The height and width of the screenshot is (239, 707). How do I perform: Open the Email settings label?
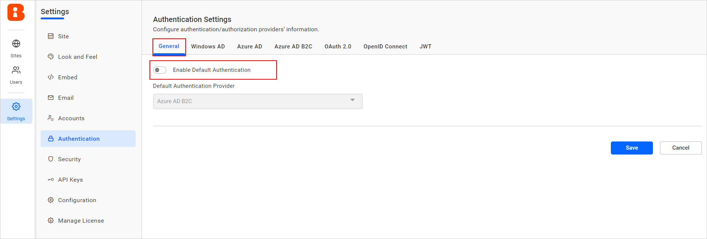66,98
